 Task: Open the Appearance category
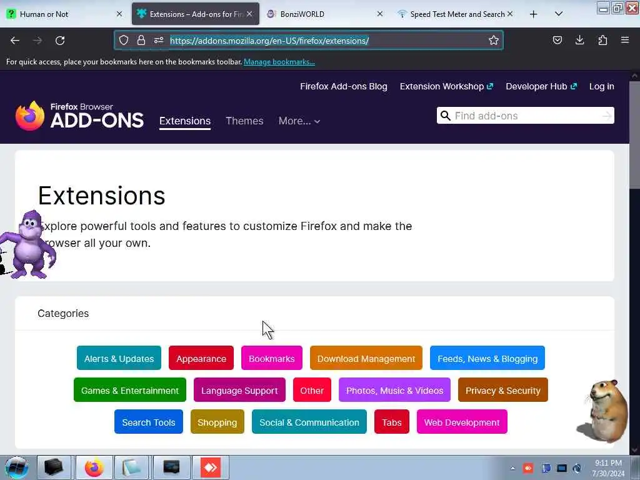pyautogui.click(x=201, y=358)
